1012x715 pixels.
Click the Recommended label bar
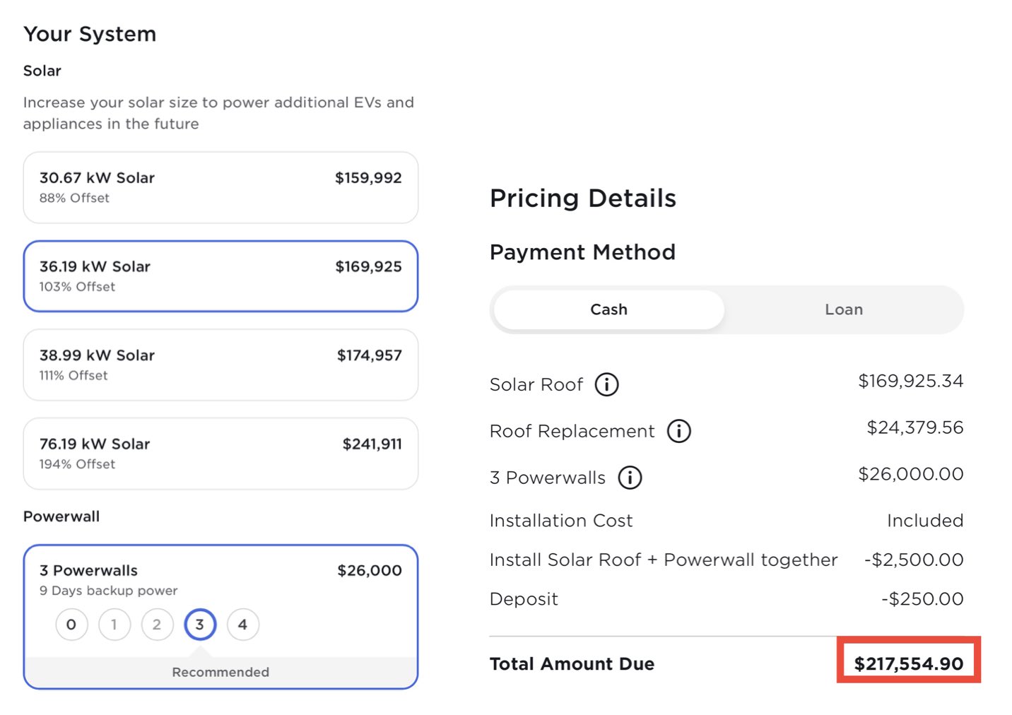pyautogui.click(x=220, y=672)
